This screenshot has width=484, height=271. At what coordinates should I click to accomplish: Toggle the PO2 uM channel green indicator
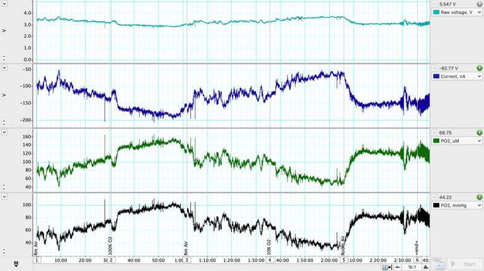480,133
